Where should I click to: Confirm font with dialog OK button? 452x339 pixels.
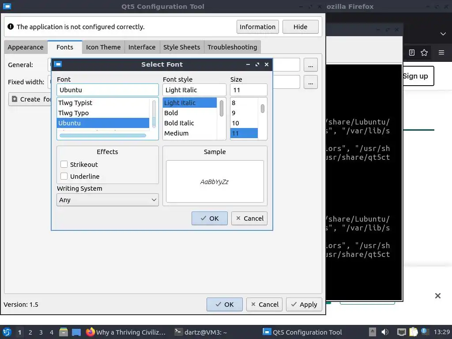point(210,218)
